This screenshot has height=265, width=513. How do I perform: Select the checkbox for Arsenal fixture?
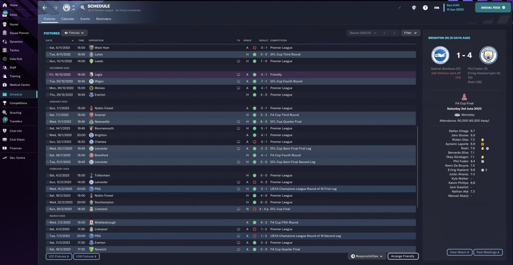47,115
